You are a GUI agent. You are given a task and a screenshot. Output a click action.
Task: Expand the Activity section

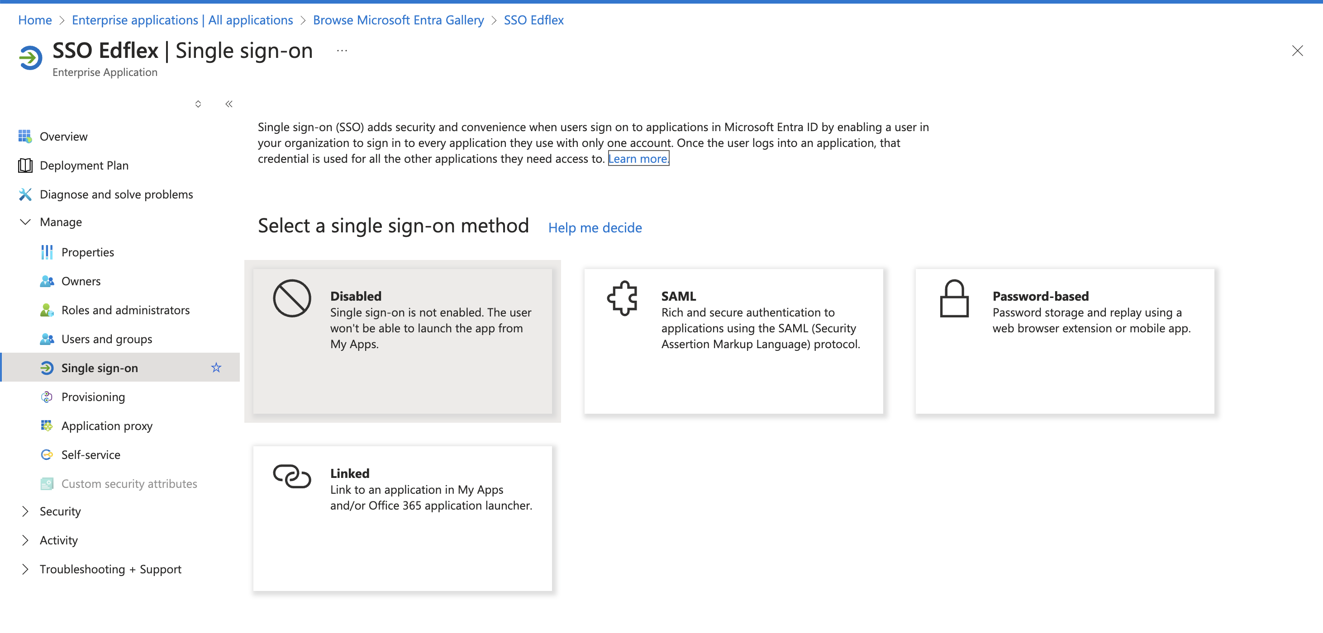[x=25, y=540]
